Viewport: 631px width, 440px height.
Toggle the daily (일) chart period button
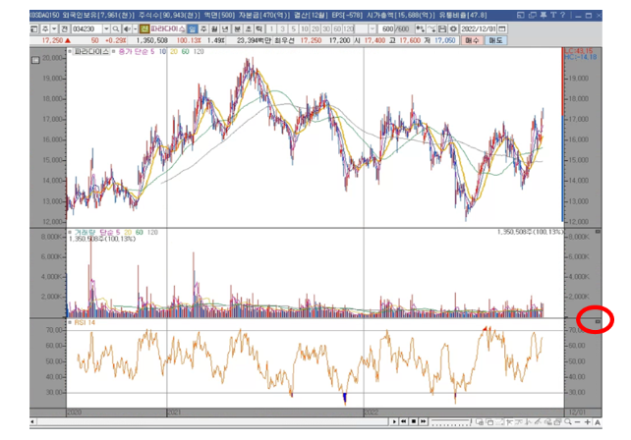point(193,28)
